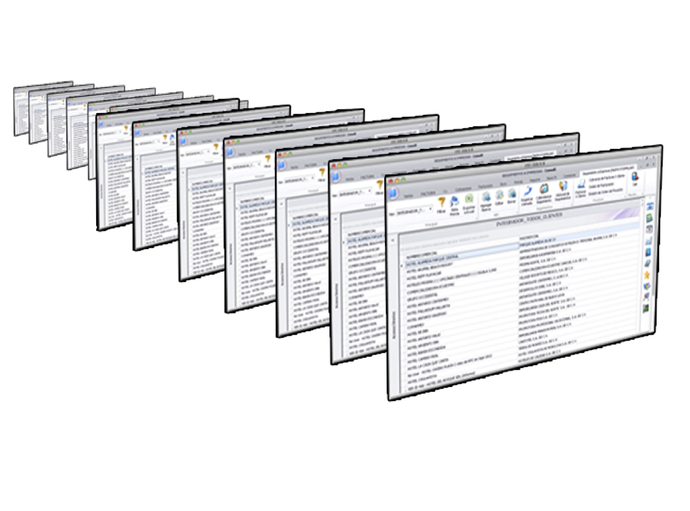690x511 pixels.
Task: Collapse the side panel with small arrow button
Action: coord(393,240)
